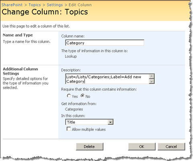The height and width of the screenshot is (161, 193).
Task: Open the Settings breadcrumb link
Action: coord(55,5)
